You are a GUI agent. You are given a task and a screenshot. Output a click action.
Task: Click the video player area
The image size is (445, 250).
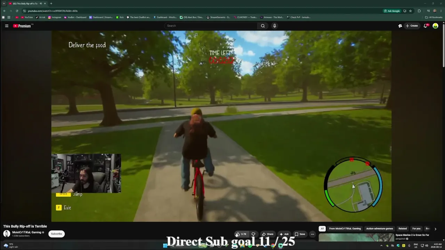coord(221,126)
